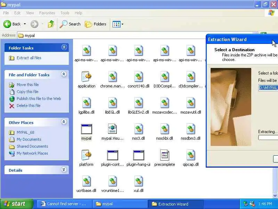The height and width of the screenshot is (209, 278).
Task: Select the mypal executable icon
Action: [86, 129]
